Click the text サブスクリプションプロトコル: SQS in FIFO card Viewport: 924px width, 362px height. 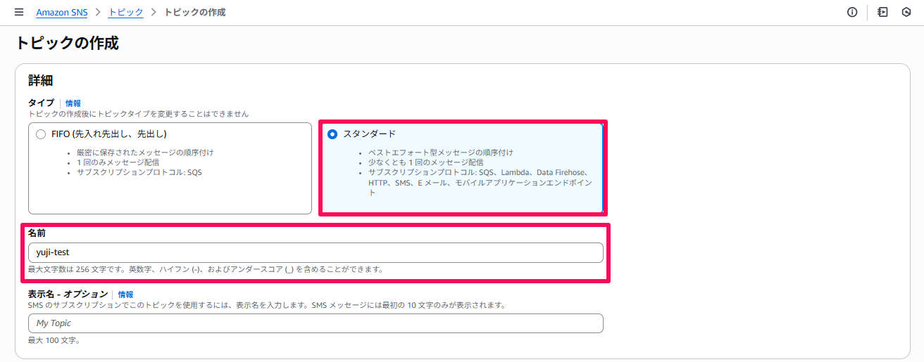tap(139, 172)
